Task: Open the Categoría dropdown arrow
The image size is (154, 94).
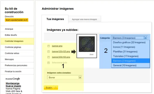Action: [146, 38]
